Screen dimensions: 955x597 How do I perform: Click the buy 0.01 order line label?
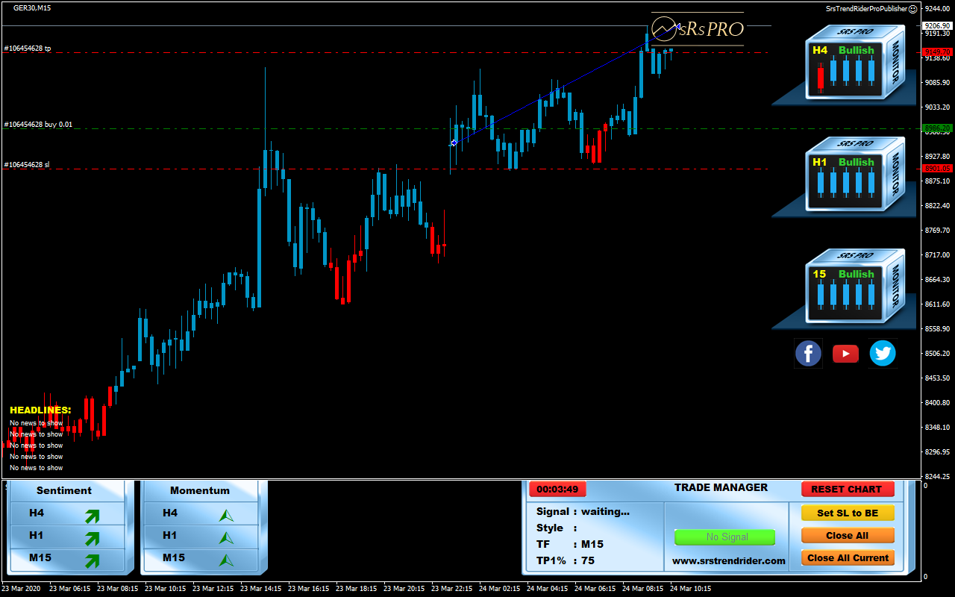38,125
